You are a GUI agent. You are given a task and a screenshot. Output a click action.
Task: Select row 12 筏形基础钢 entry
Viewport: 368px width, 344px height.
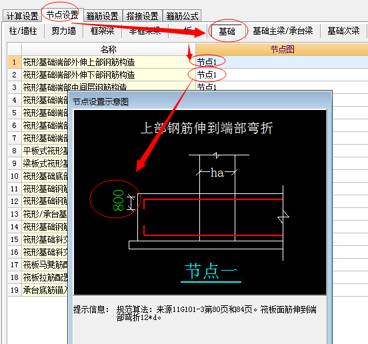pyautogui.click(x=45, y=201)
